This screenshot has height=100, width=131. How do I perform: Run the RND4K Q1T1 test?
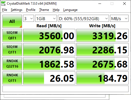pos(12,78)
